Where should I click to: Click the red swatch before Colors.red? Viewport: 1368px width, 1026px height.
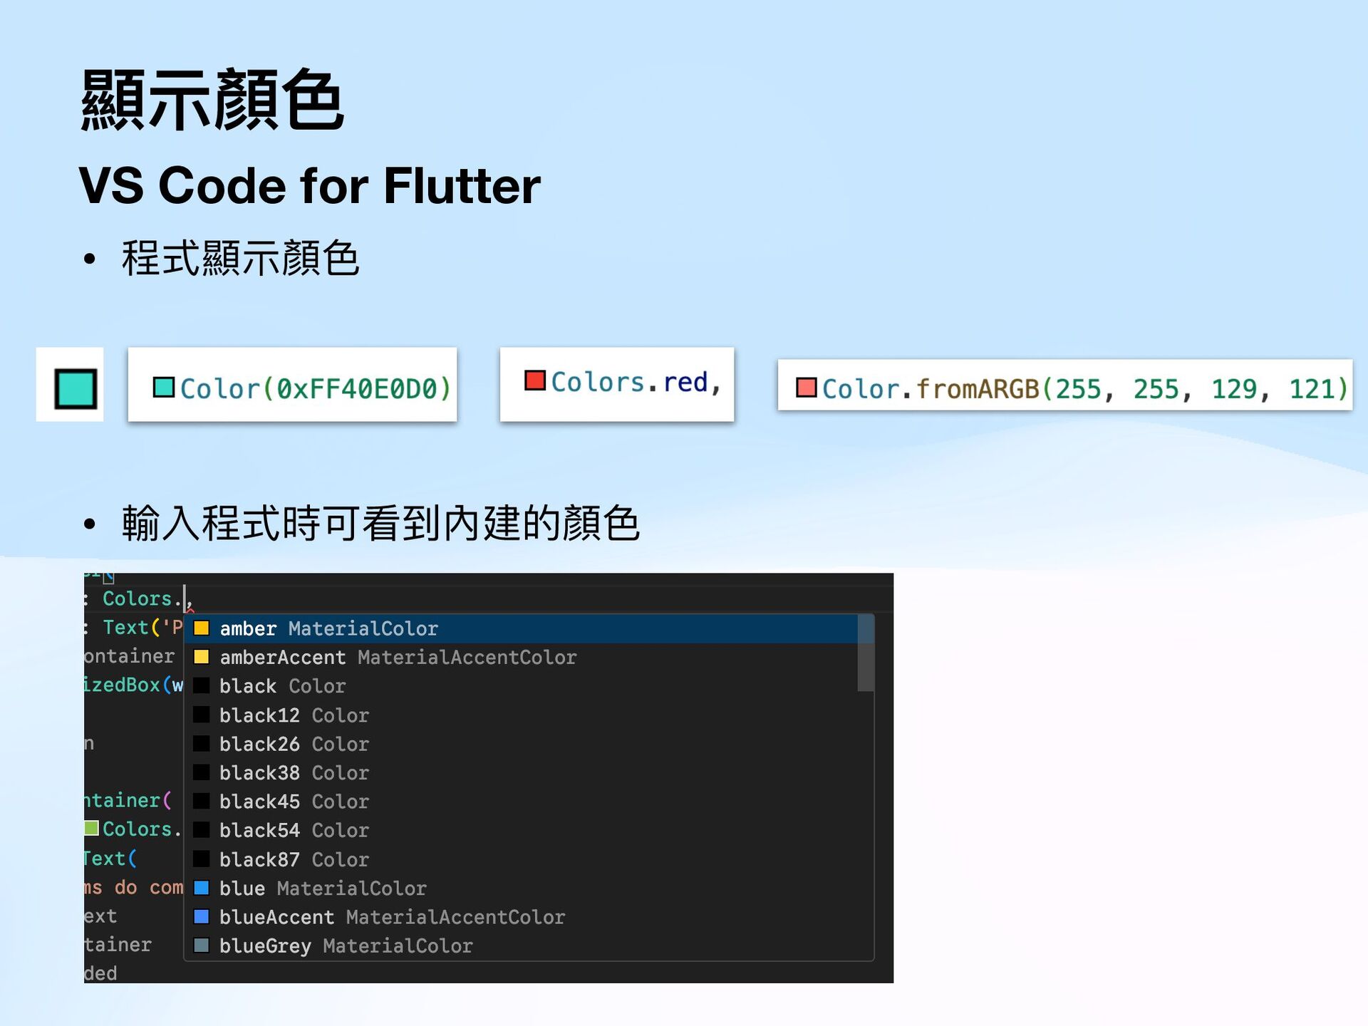[535, 380]
